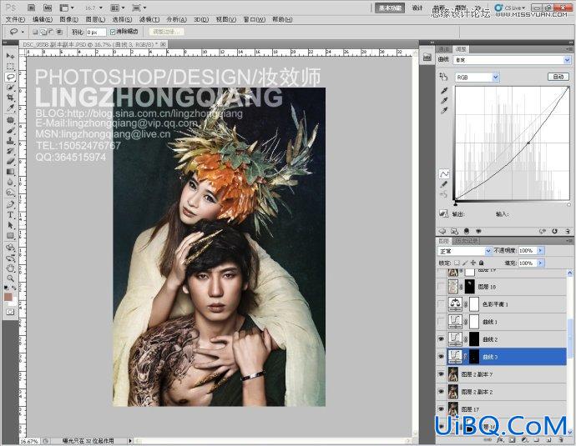
Task: Click the auto curves button
Action: tap(558, 77)
